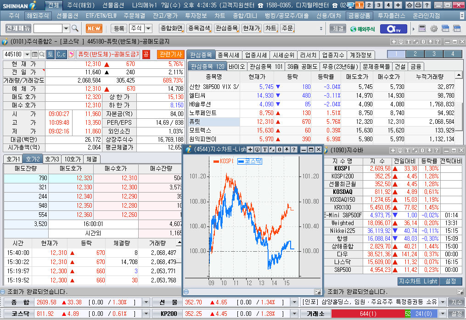Click the expand icon at chart status bar corner
Image resolution: width=466 pixels, height=320 pixels.
click(318, 292)
